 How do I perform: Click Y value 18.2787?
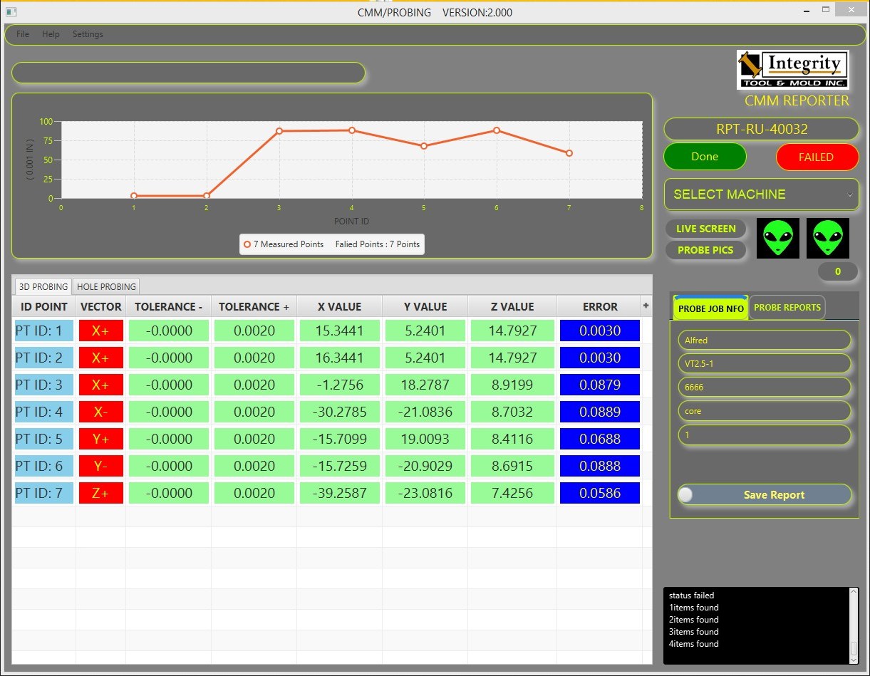pos(425,385)
